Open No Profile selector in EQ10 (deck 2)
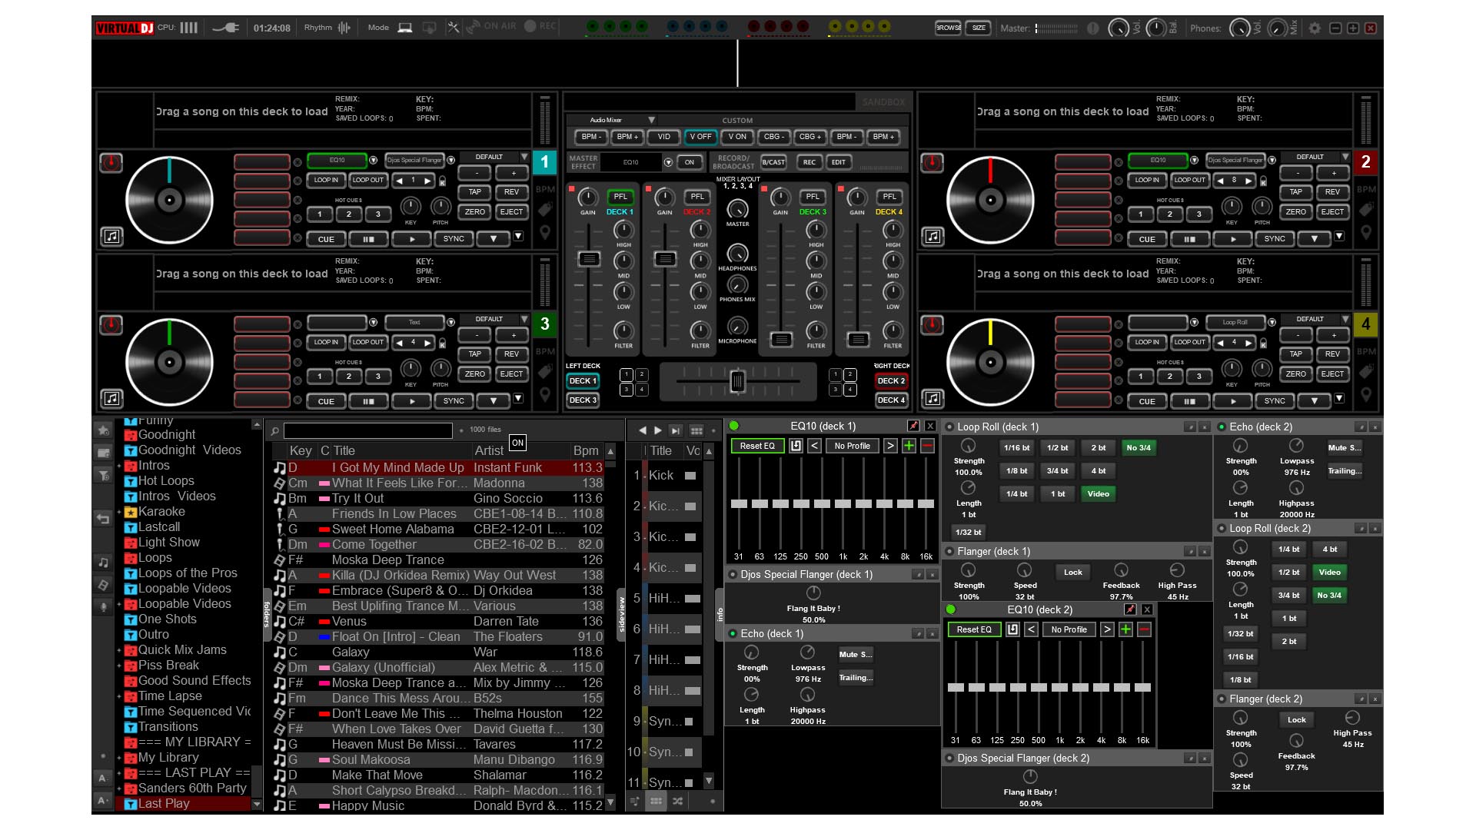The height and width of the screenshot is (830, 1476). 1069,629
